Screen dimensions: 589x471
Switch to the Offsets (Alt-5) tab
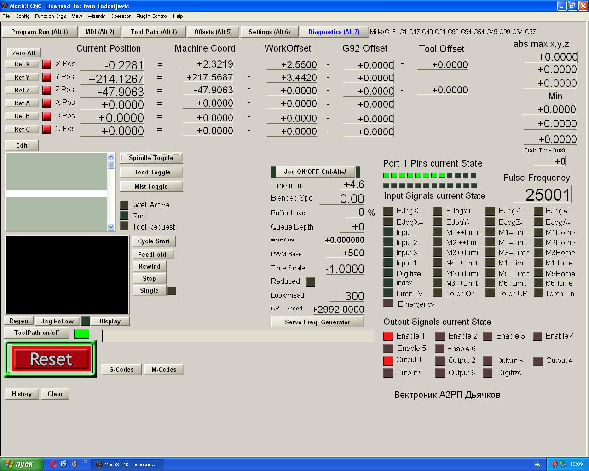pyautogui.click(x=213, y=32)
